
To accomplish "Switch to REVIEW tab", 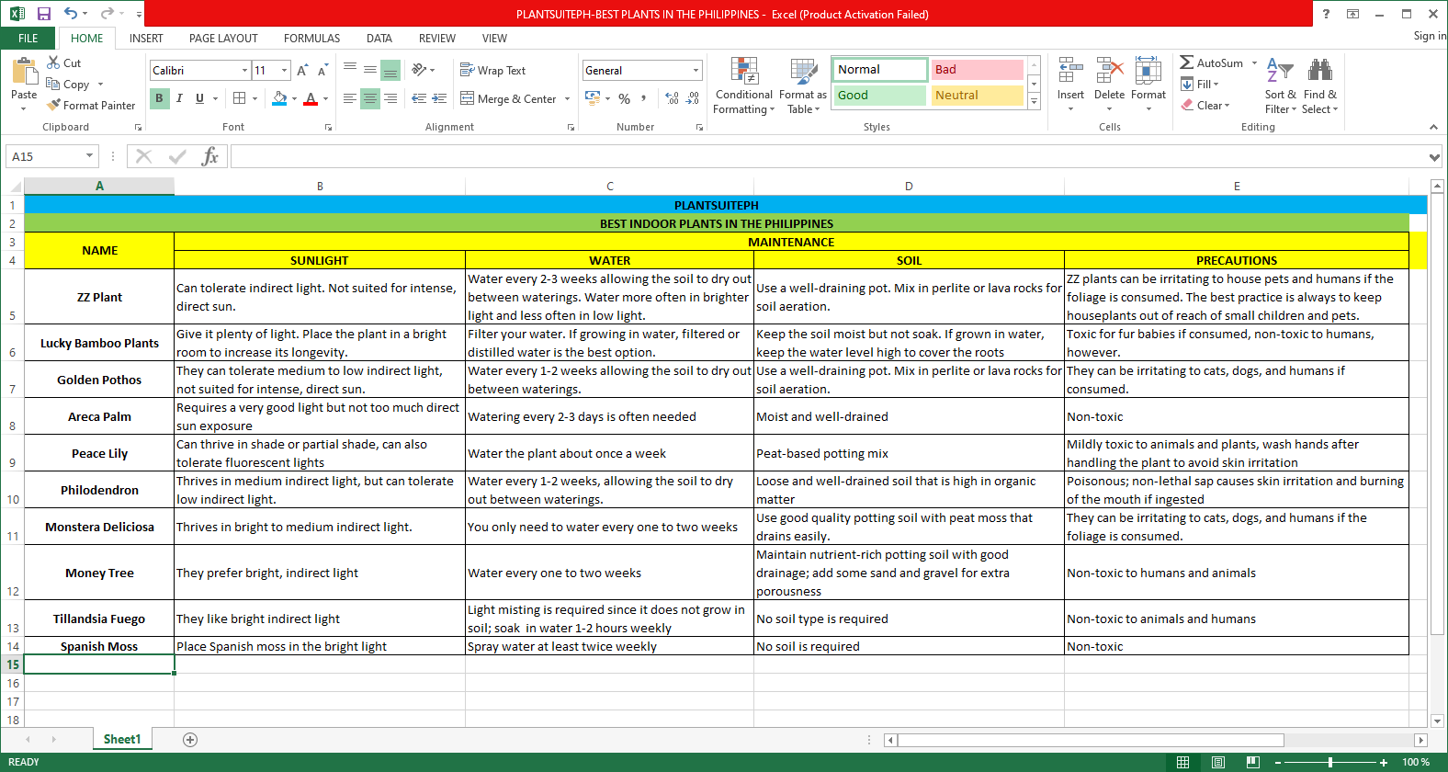I will [437, 39].
